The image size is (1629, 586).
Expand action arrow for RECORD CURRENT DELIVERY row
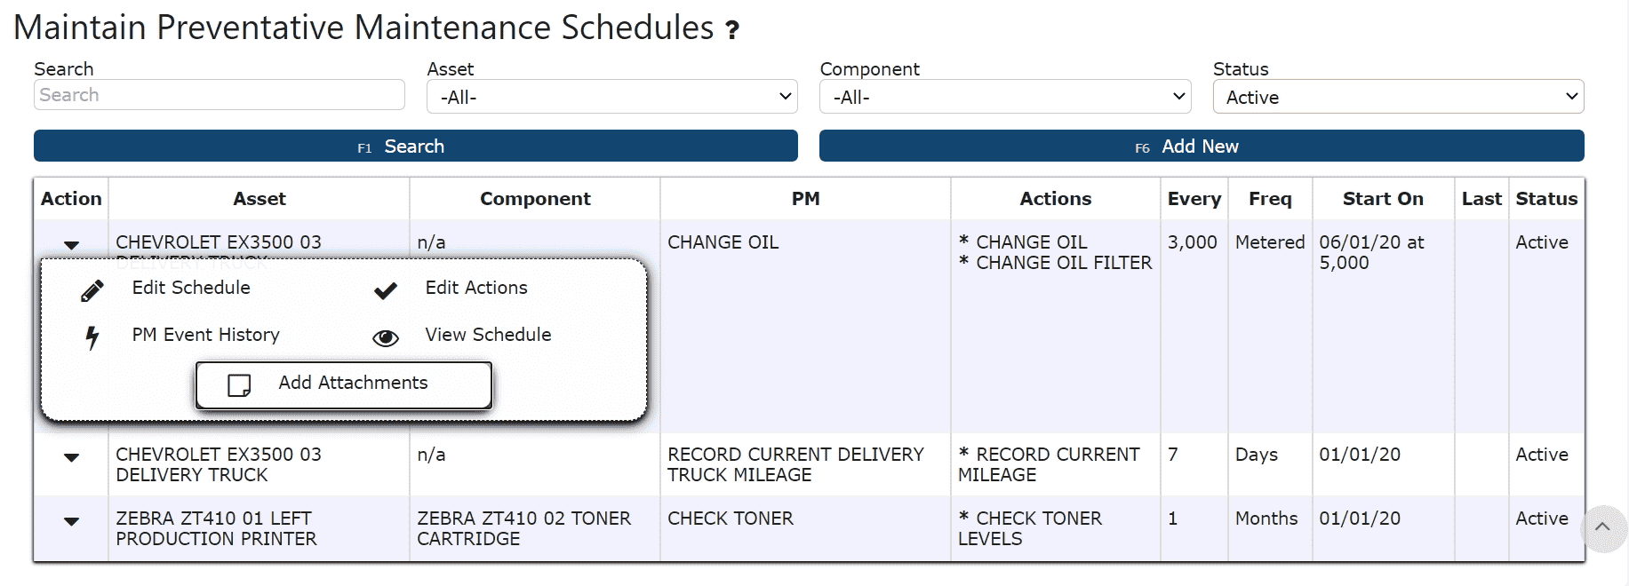coord(72,457)
